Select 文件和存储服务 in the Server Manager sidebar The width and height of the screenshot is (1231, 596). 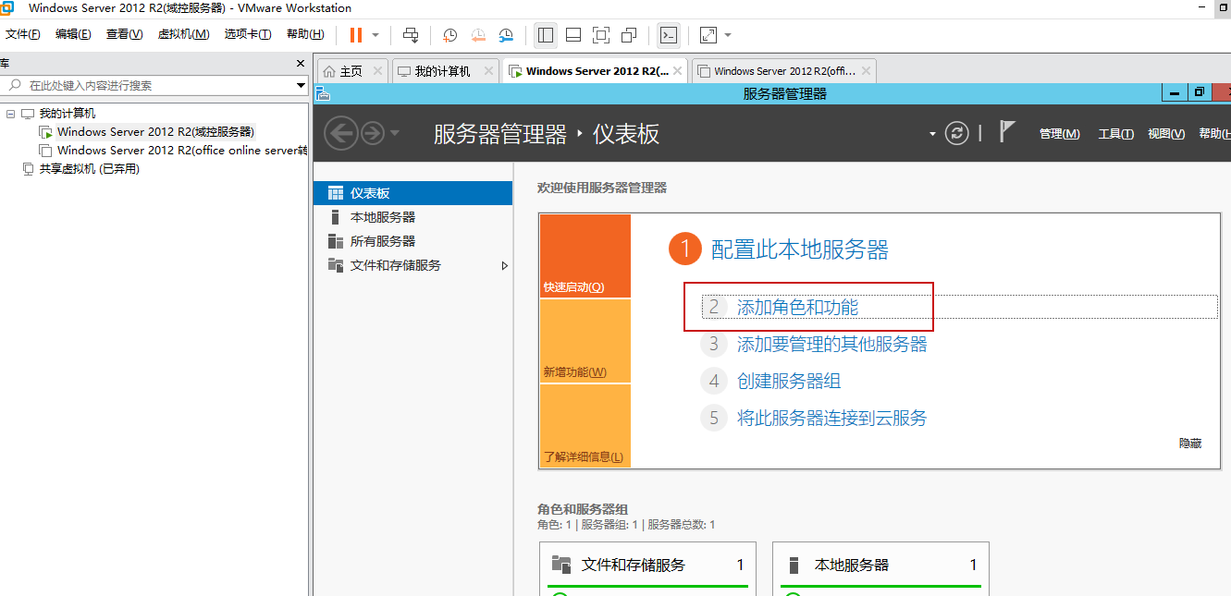pyautogui.click(x=412, y=265)
